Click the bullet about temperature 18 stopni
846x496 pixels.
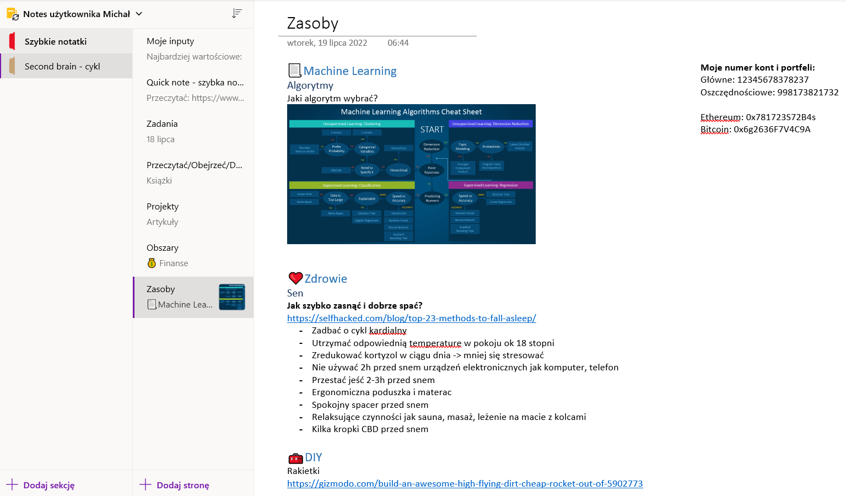433,343
